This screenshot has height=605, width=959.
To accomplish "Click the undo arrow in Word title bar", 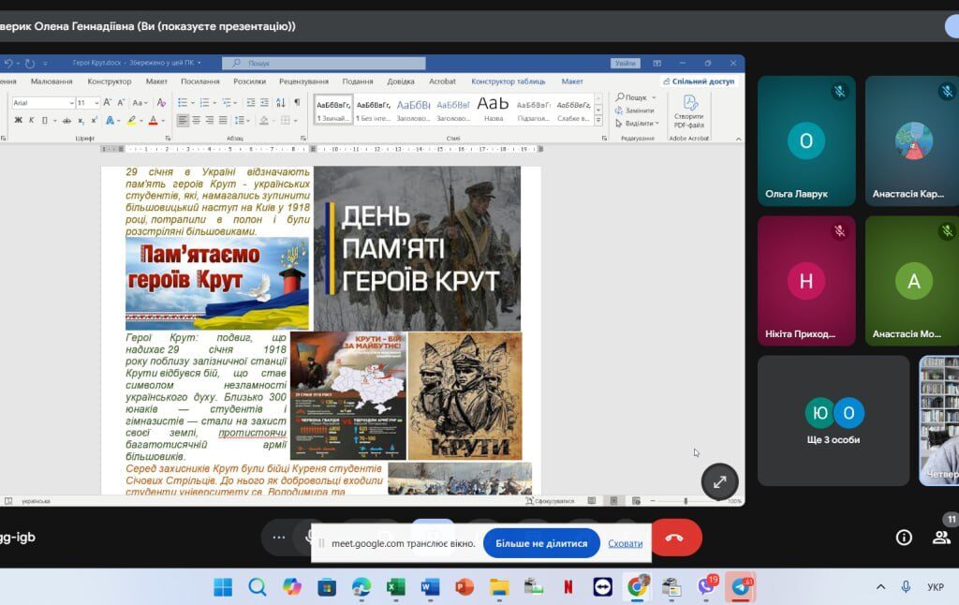I will click(x=9, y=64).
